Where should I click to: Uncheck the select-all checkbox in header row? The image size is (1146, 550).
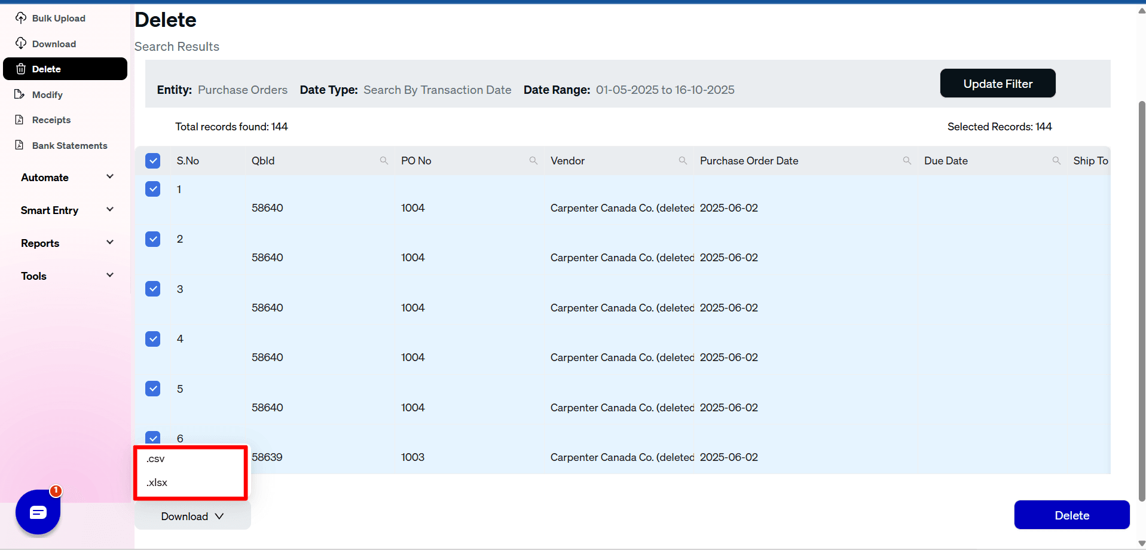click(152, 160)
